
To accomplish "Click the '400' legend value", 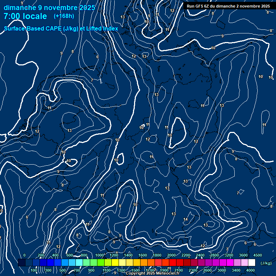I will [55, 255].
